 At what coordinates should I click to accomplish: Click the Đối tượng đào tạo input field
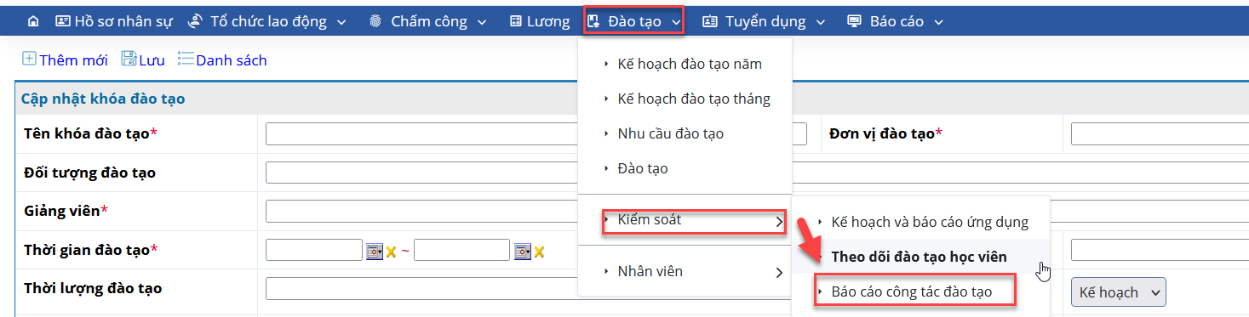[755, 173]
